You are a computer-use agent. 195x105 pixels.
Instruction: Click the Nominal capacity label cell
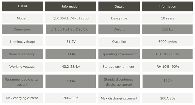(22, 54)
